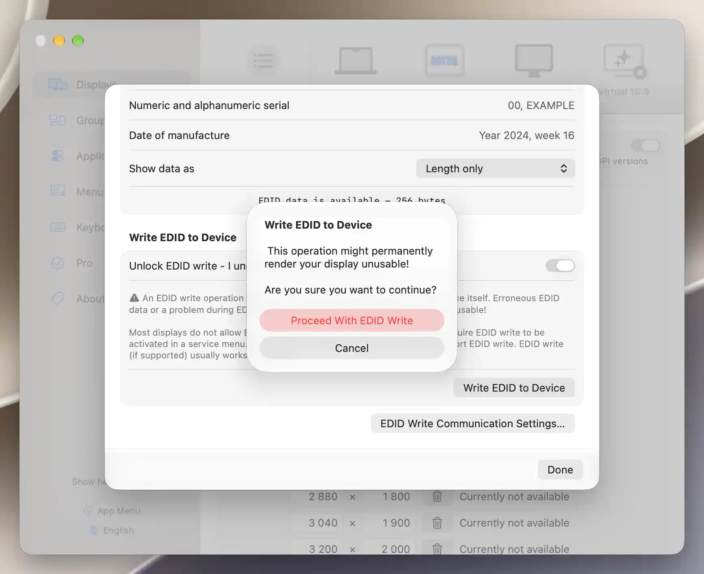Select the laptop display toolbar icon
This screenshot has width=704, height=574.
(x=356, y=61)
